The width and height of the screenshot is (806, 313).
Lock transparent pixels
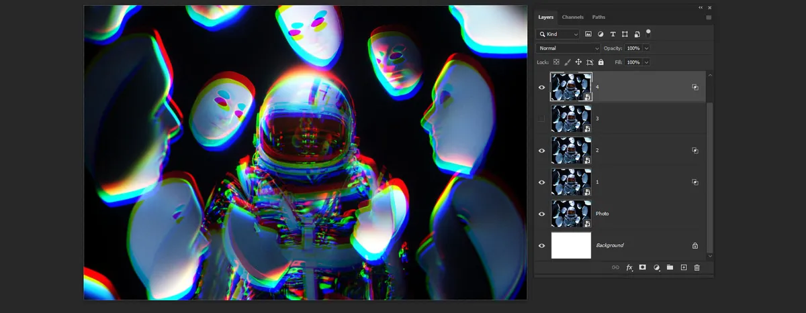click(x=556, y=62)
